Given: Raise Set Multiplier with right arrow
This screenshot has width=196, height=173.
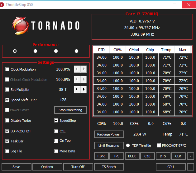Looking at the screenshot, I should click(x=84, y=89).
